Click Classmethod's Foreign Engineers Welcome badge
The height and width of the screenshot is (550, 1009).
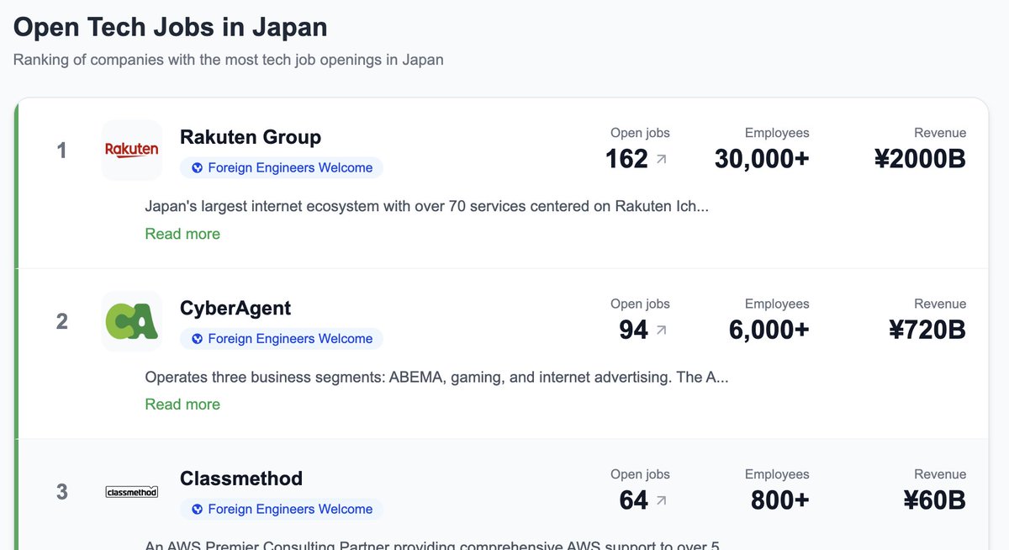click(282, 509)
